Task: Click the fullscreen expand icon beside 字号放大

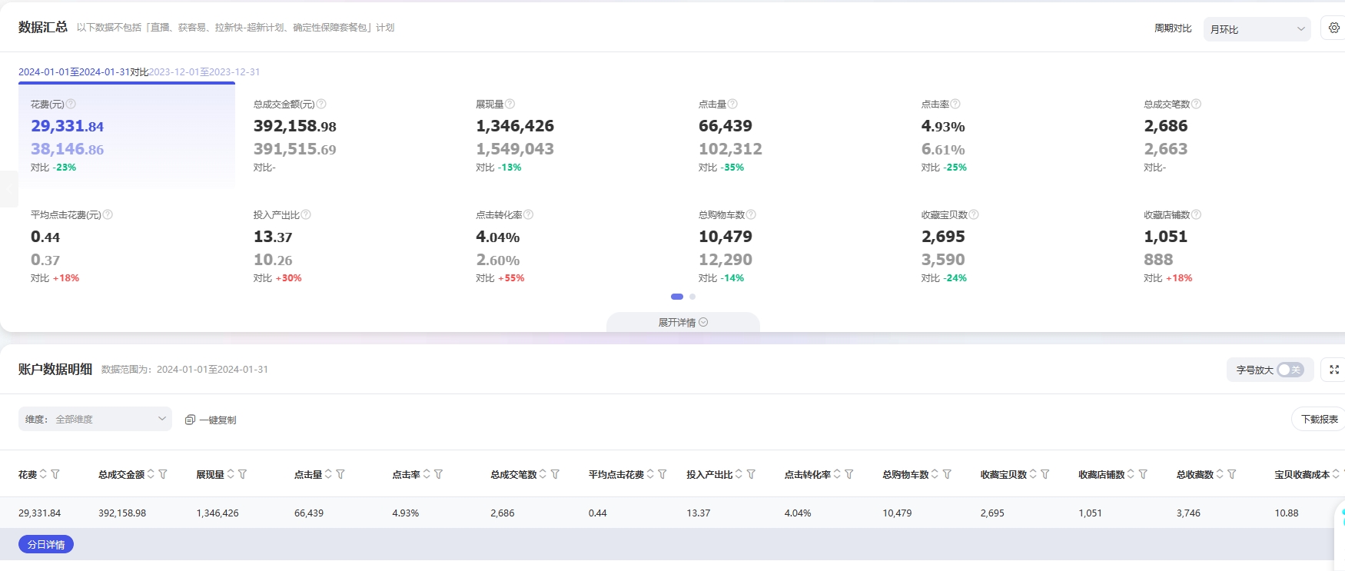Action: coord(1333,370)
